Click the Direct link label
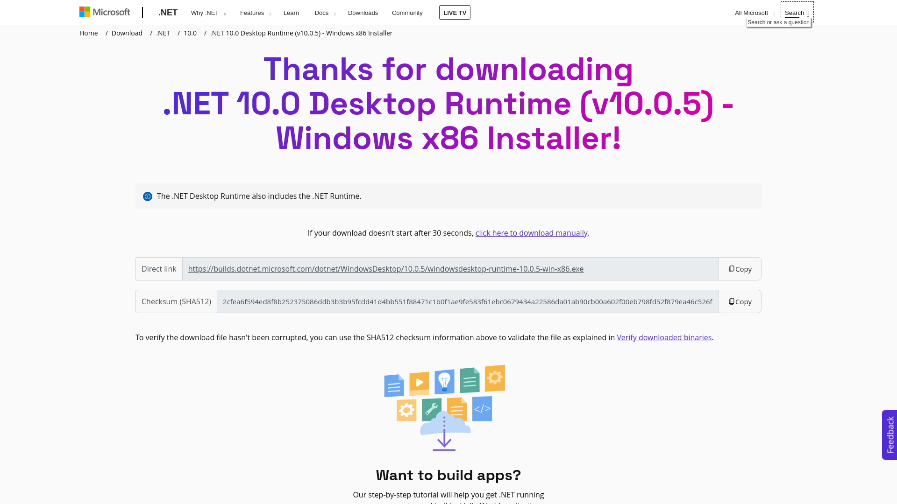The image size is (897, 504). (x=159, y=269)
